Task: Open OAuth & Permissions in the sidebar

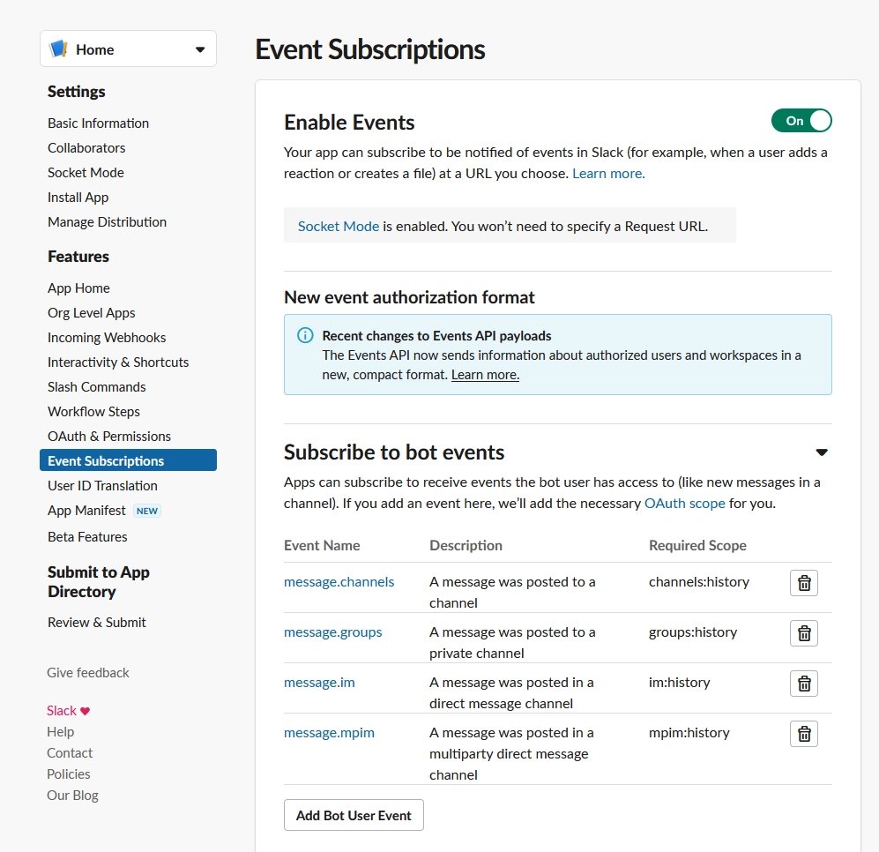Action: (x=109, y=436)
